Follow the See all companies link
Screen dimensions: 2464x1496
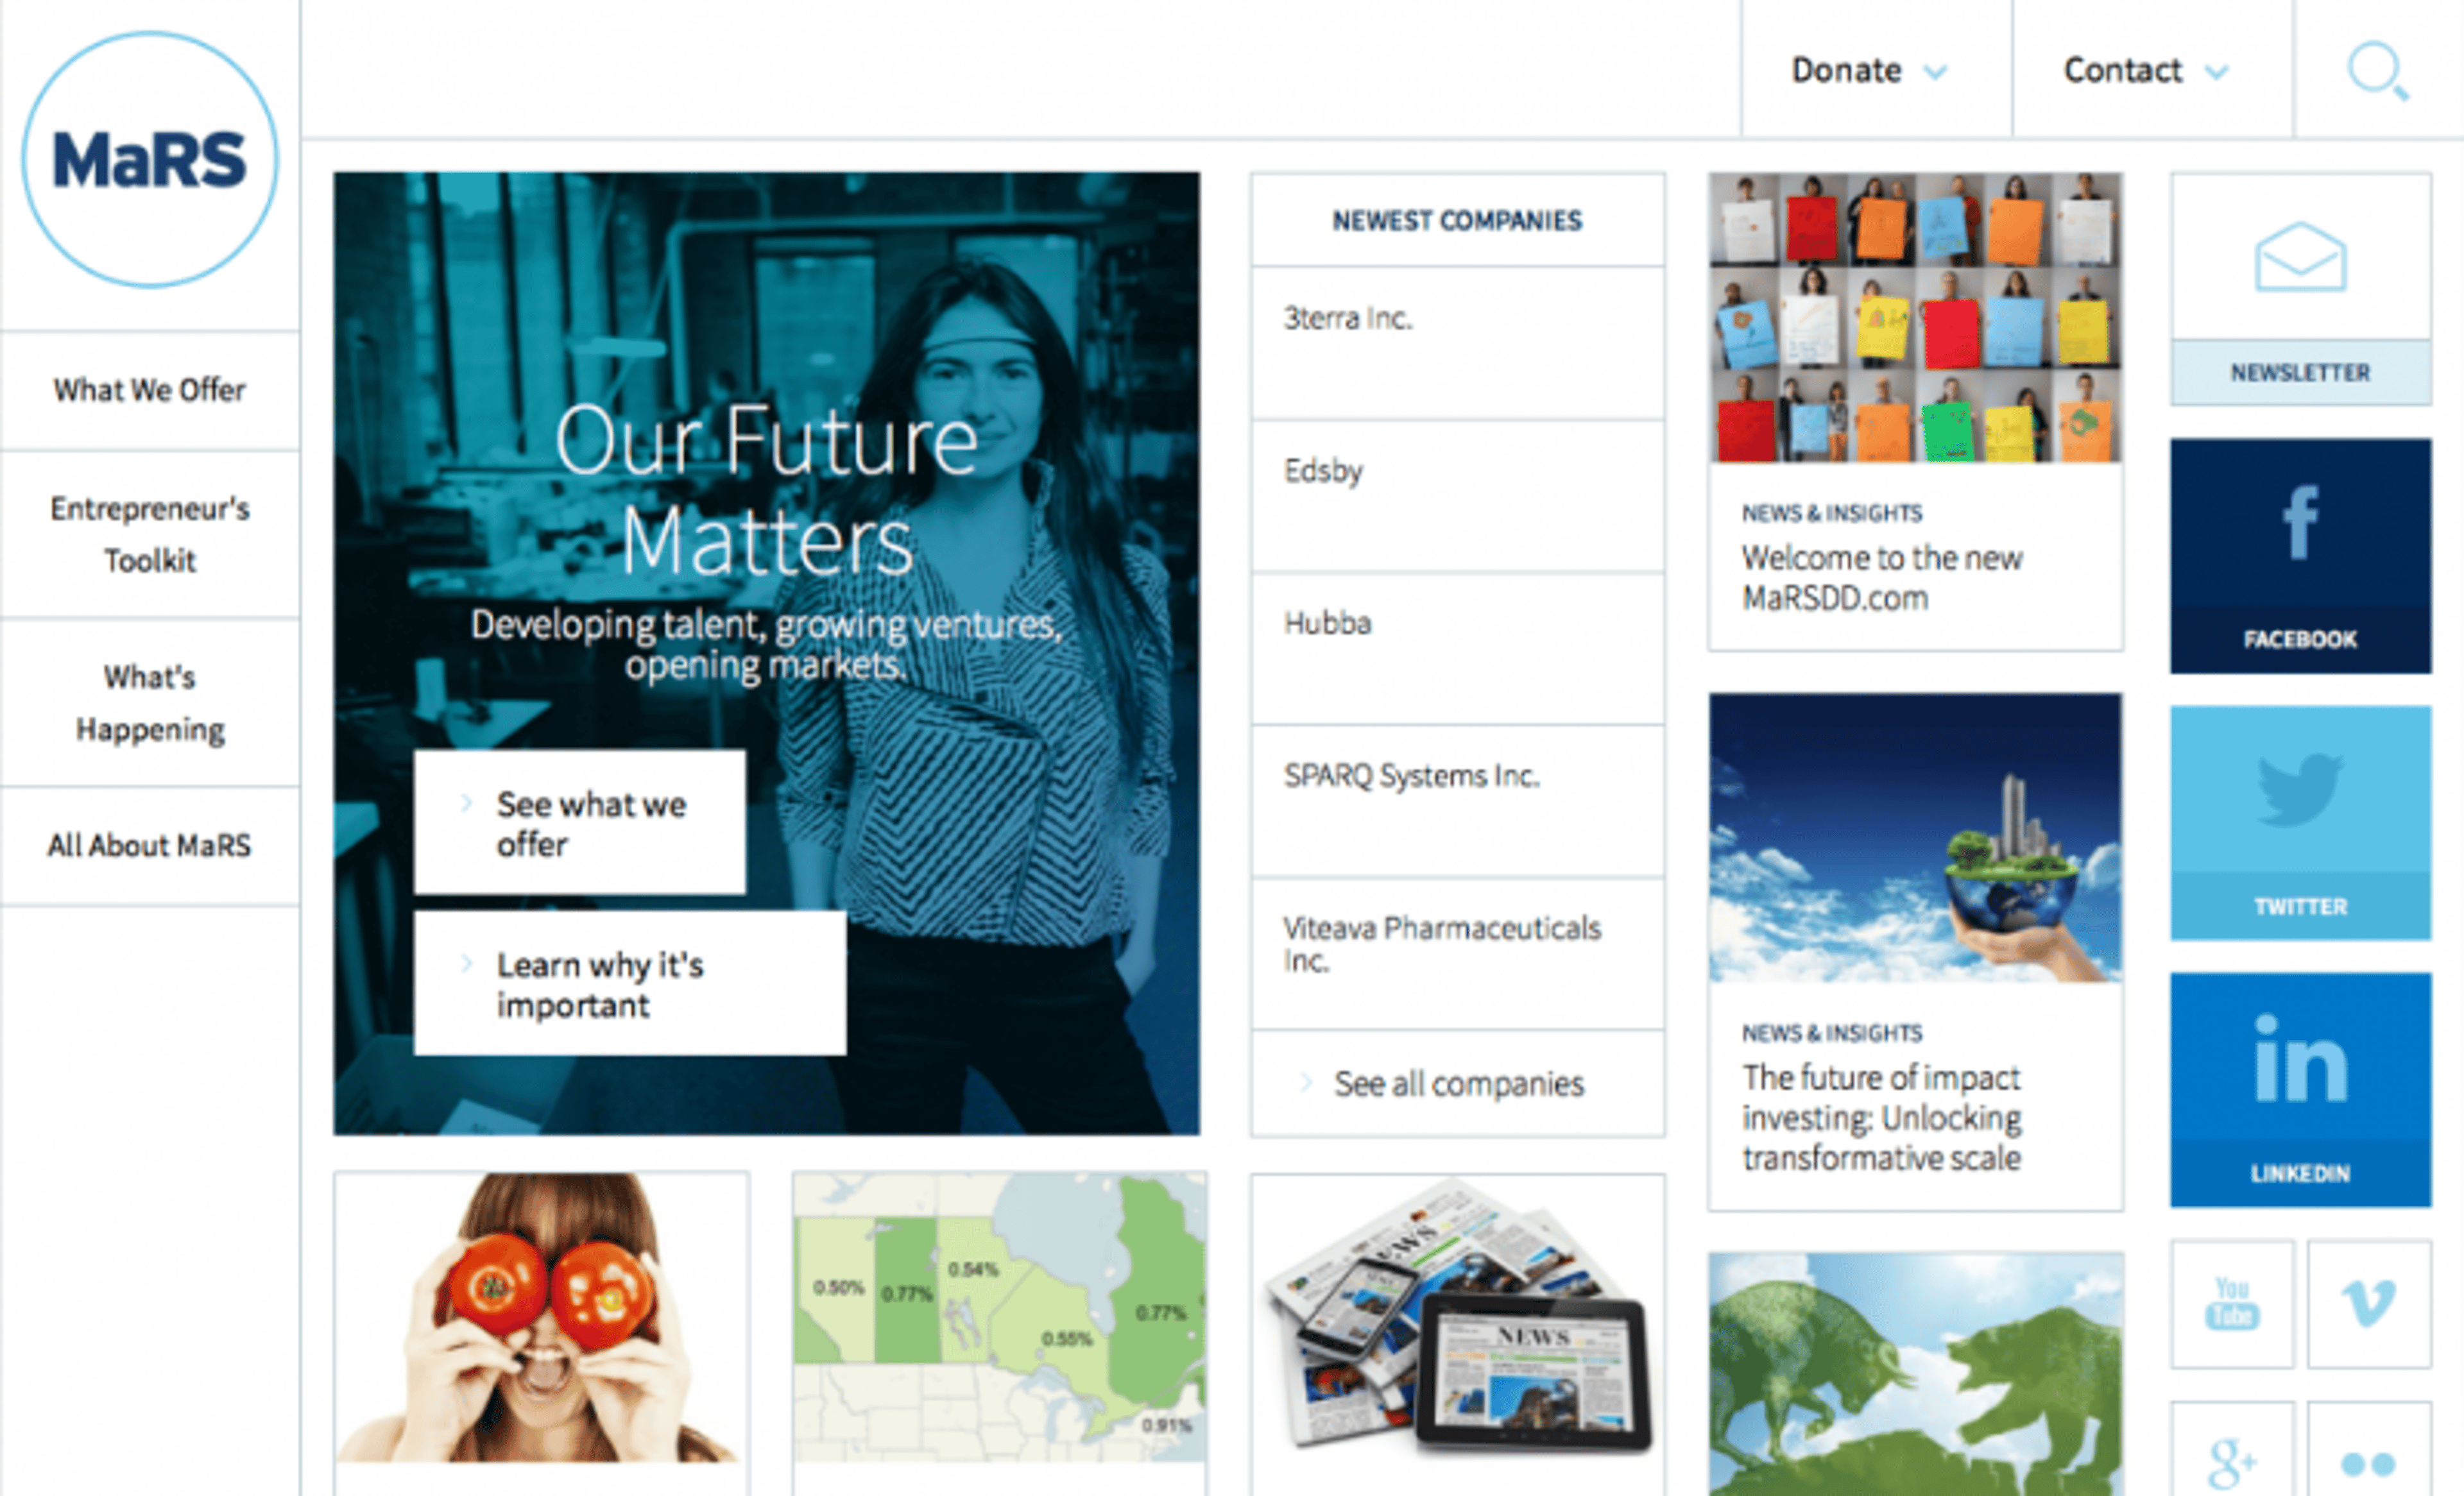click(1457, 1083)
